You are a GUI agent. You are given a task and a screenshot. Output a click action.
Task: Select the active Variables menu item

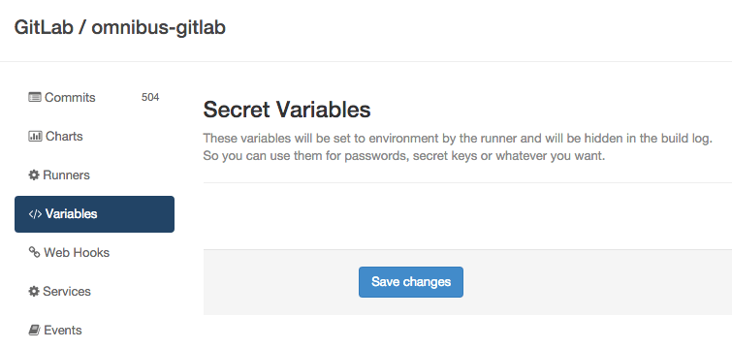tap(94, 214)
